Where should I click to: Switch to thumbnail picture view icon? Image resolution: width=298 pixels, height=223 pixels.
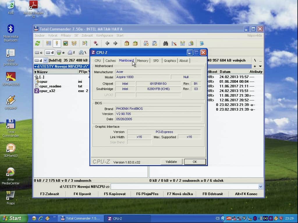coord(65,44)
